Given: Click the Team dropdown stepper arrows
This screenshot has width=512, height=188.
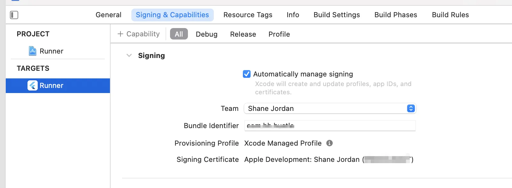Looking at the screenshot, I should click(x=411, y=108).
